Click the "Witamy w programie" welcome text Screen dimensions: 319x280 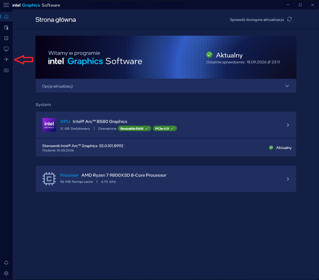pos(74,53)
